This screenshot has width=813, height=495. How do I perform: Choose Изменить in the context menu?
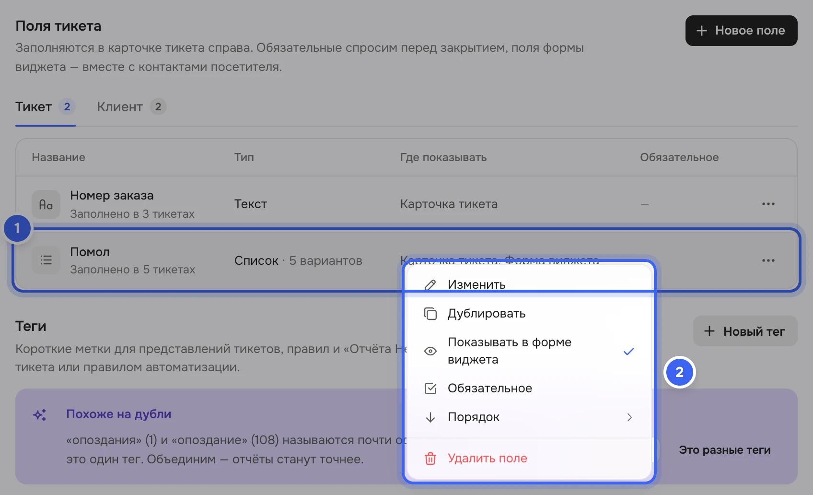[529, 284]
